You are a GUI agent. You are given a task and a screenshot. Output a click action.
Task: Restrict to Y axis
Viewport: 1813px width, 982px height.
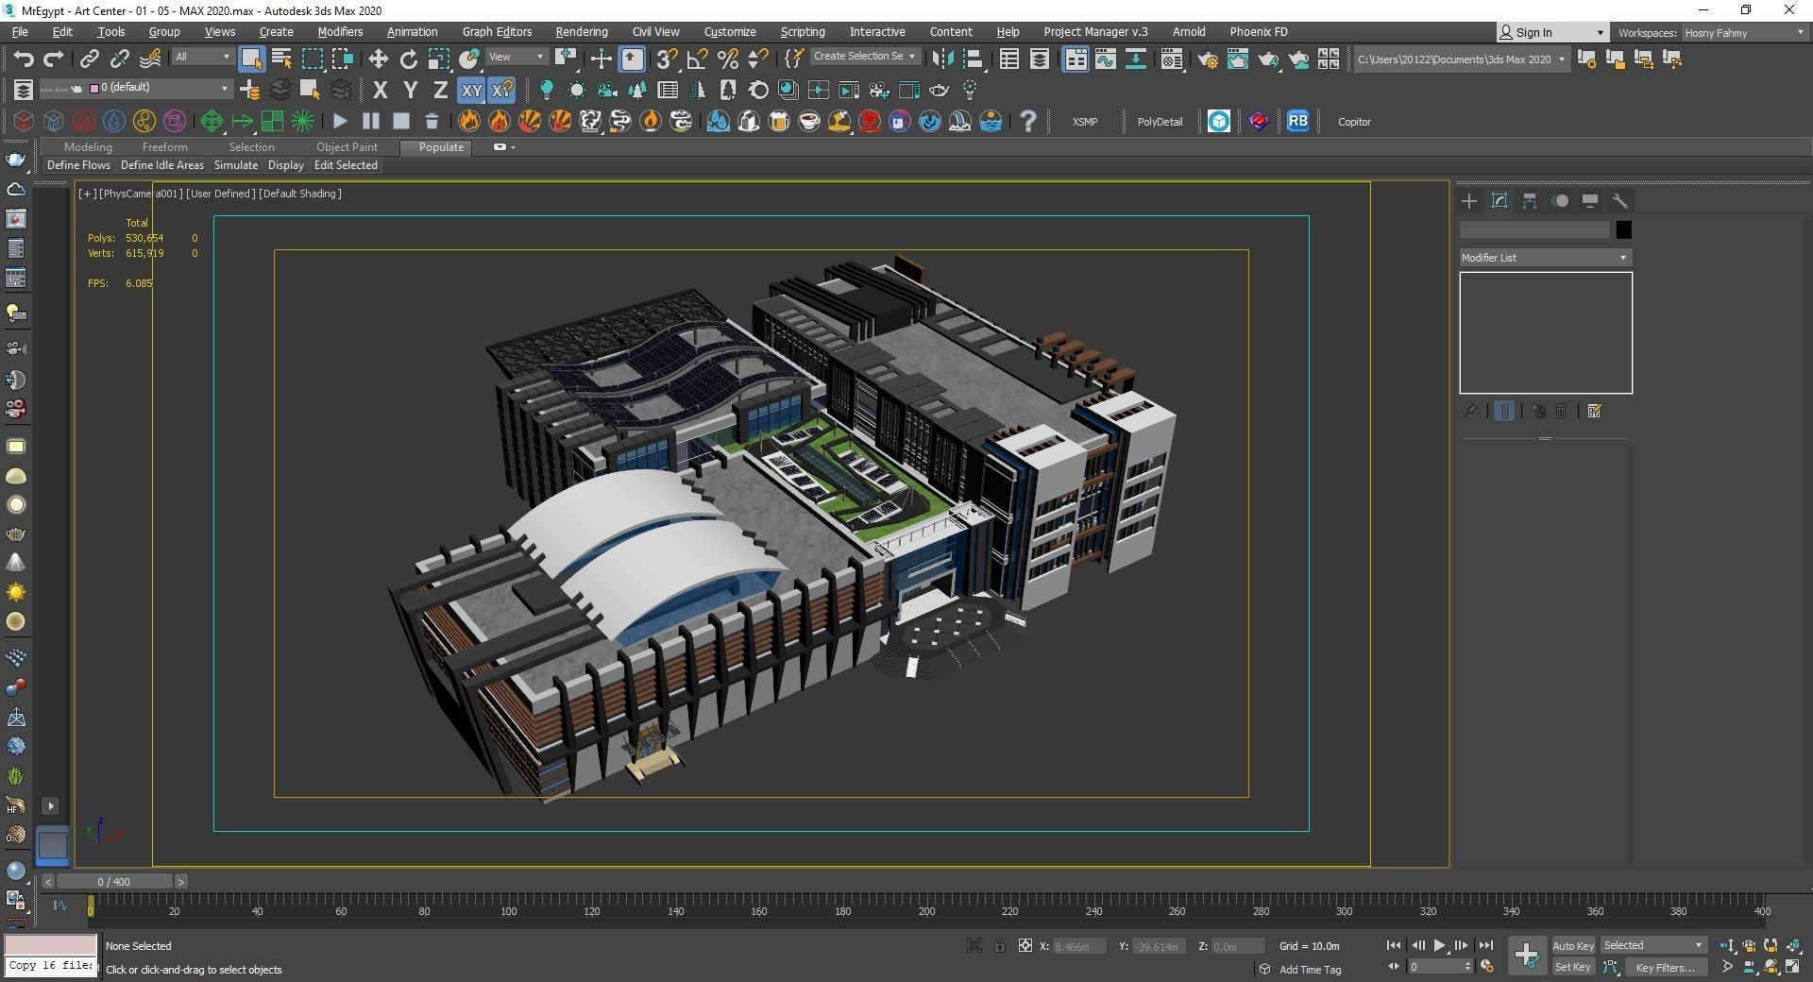click(410, 91)
